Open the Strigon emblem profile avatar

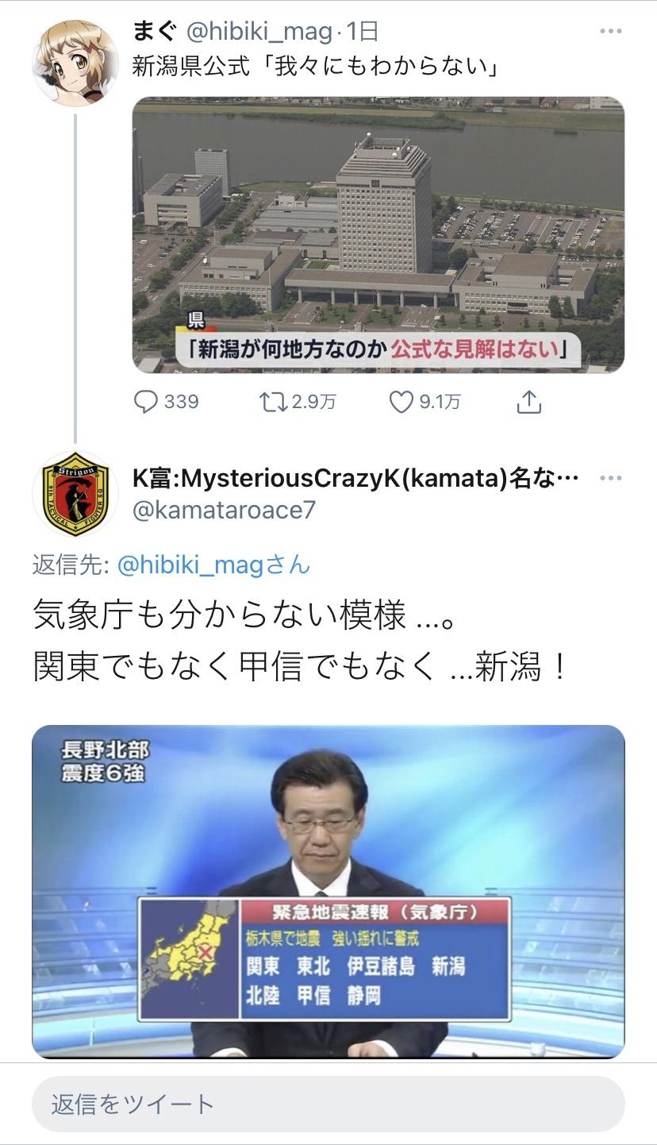click(75, 494)
